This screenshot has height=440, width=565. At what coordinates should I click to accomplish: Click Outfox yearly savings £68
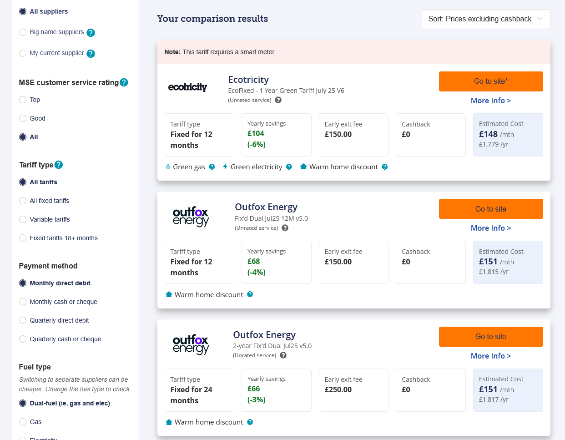pos(254,261)
